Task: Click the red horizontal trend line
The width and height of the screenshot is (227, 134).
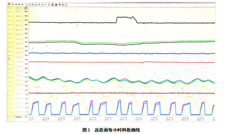Action: pos(94,62)
